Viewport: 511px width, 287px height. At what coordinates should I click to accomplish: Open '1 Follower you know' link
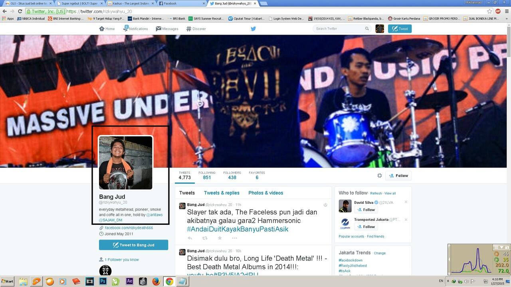click(x=122, y=259)
